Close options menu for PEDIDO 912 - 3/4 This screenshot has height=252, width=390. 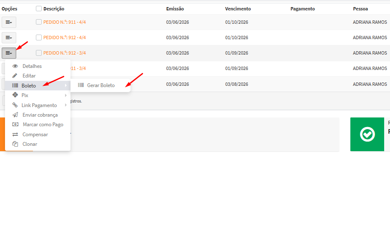[9, 53]
